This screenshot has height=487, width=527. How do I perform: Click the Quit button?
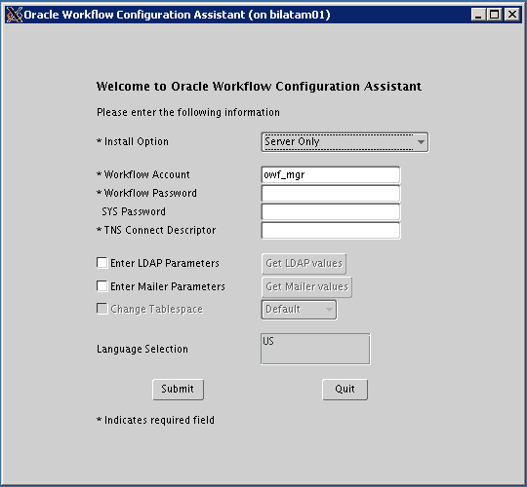[x=345, y=390]
